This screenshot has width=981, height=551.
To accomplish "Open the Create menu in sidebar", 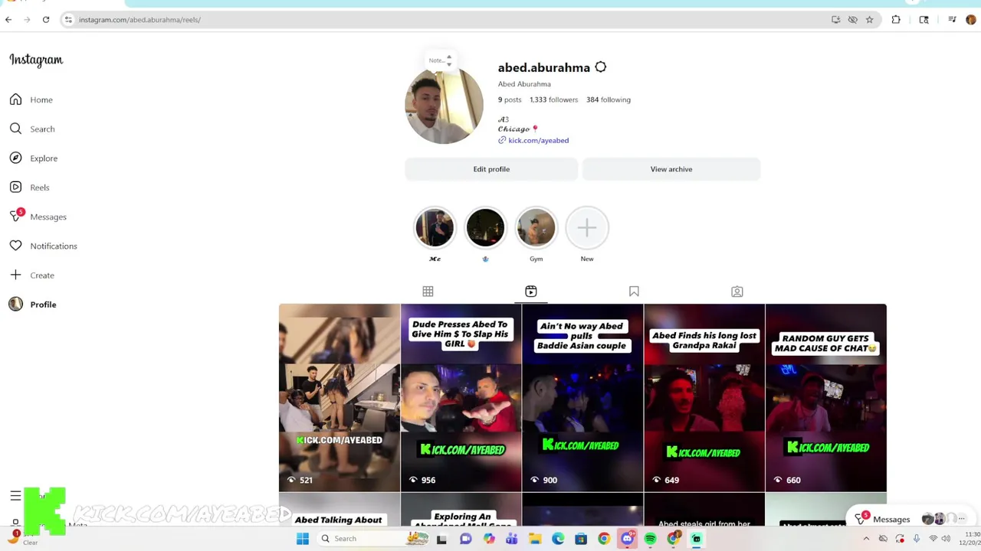I will [32, 275].
